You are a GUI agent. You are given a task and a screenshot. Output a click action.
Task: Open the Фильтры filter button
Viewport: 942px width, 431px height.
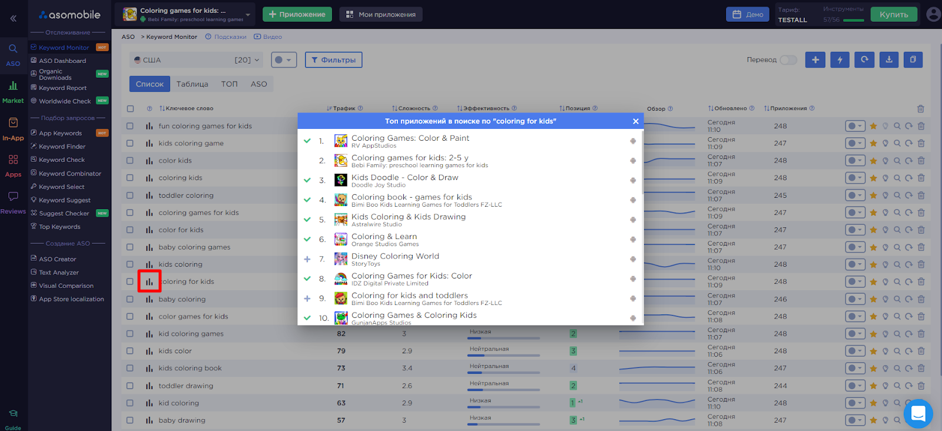click(333, 59)
